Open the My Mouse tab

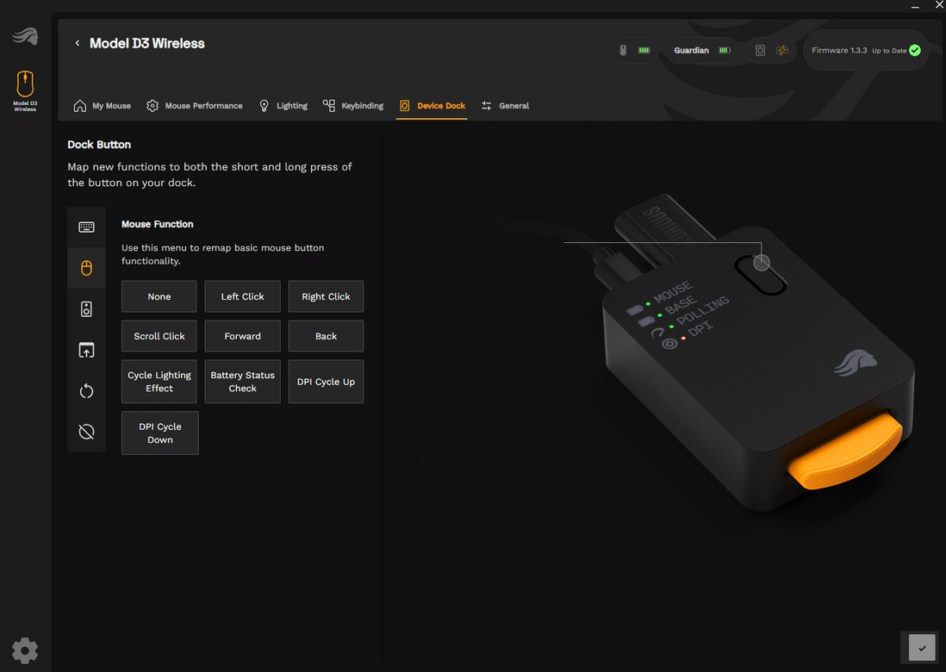pos(102,106)
